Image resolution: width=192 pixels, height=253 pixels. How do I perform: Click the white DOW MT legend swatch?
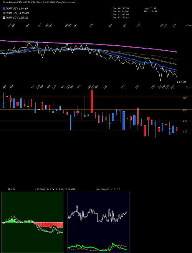pyautogui.click(x=4, y=13)
